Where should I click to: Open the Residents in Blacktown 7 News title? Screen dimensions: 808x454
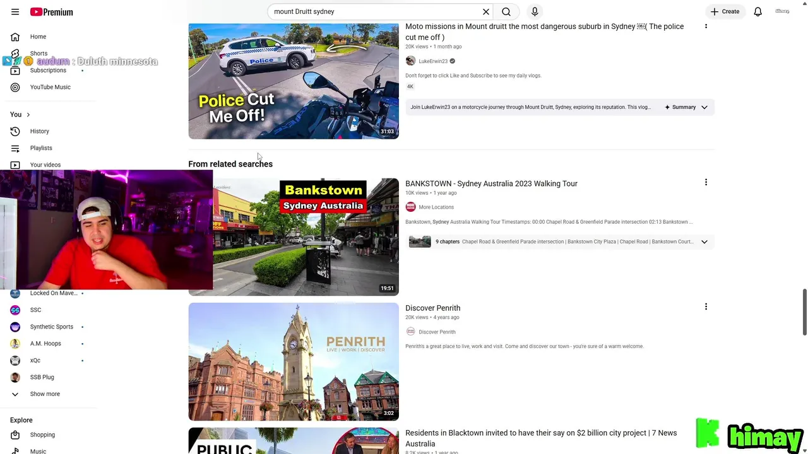click(x=541, y=438)
